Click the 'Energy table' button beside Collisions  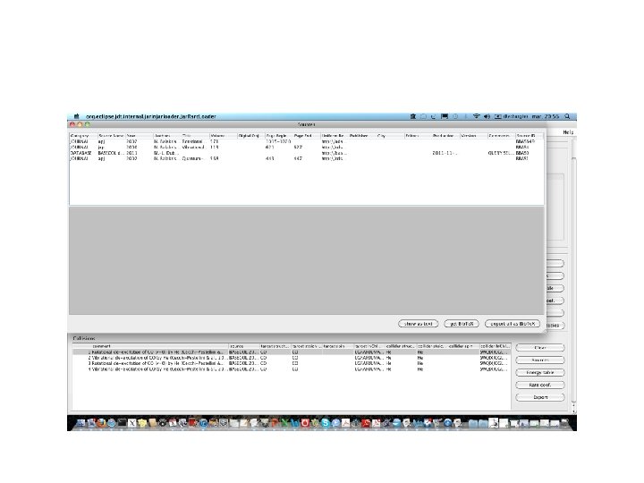(540, 372)
